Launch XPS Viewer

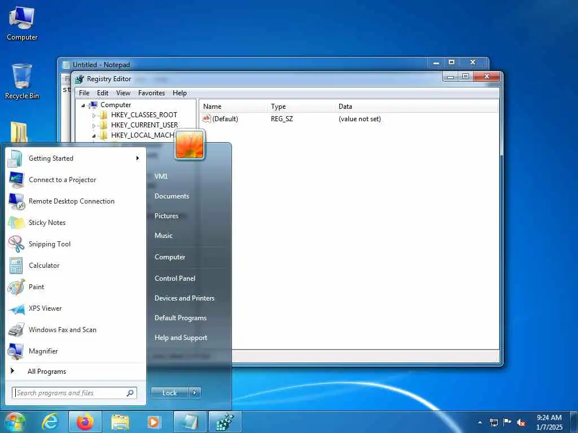click(x=76, y=308)
